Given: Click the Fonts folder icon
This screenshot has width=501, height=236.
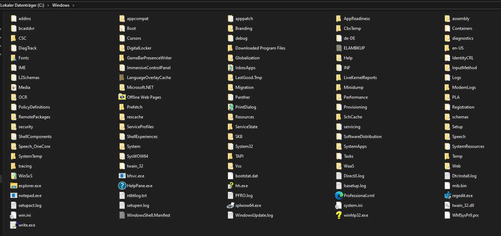Looking at the screenshot, I should [13, 58].
